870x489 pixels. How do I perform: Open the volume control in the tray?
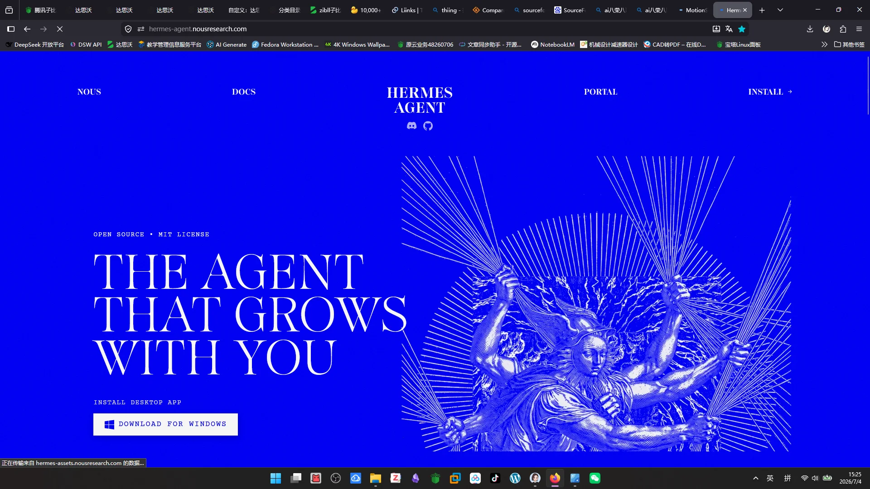click(x=815, y=478)
